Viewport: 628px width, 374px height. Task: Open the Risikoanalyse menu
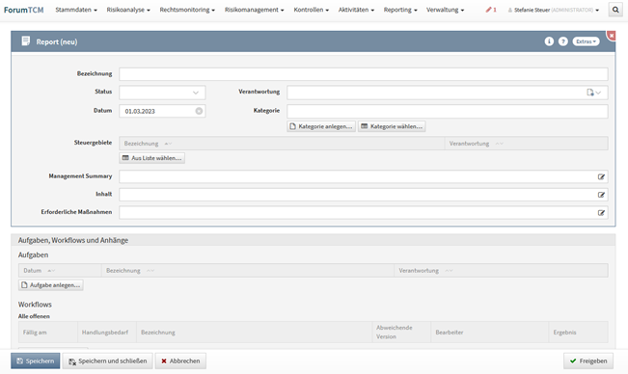pyautogui.click(x=128, y=10)
